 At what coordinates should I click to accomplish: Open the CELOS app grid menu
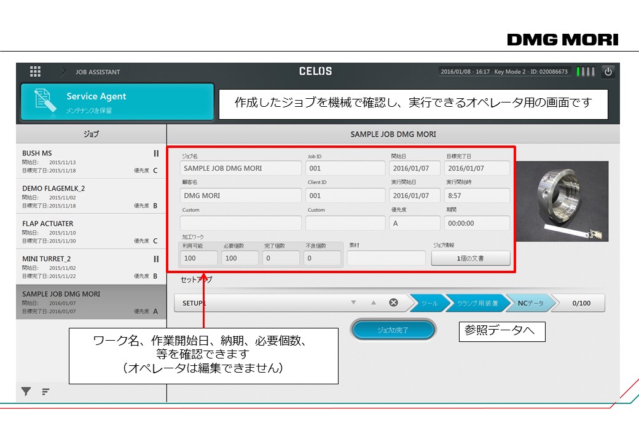(x=35, y=72)
